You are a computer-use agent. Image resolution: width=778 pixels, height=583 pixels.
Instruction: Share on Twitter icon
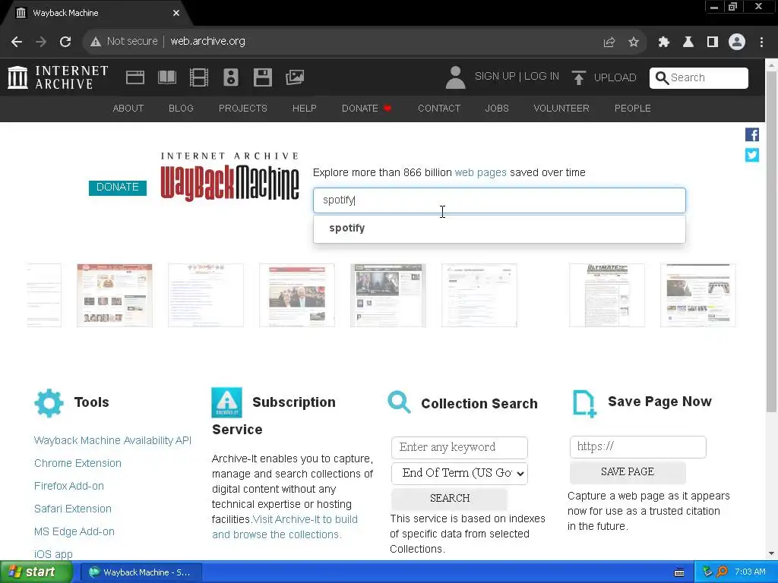(751, 155)
